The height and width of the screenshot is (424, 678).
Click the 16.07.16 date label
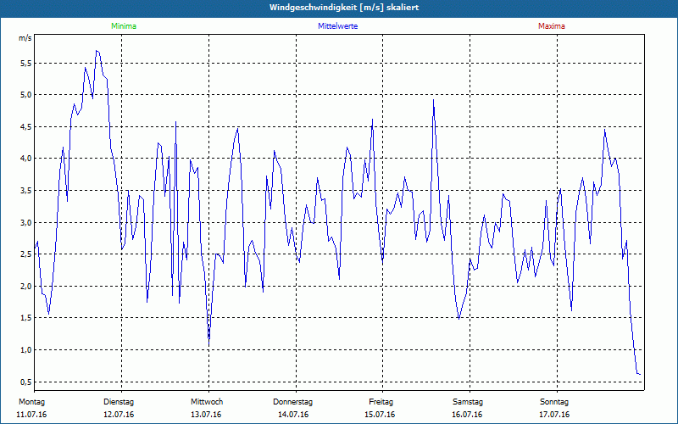(467, 415)
